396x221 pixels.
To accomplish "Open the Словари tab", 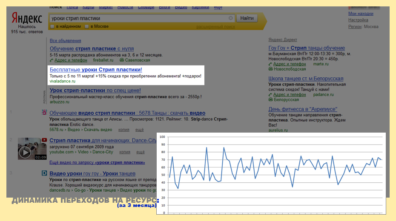I will click(146, 7).
